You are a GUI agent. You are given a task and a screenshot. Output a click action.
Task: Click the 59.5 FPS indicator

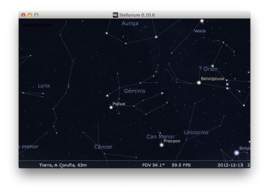[181, 165]
